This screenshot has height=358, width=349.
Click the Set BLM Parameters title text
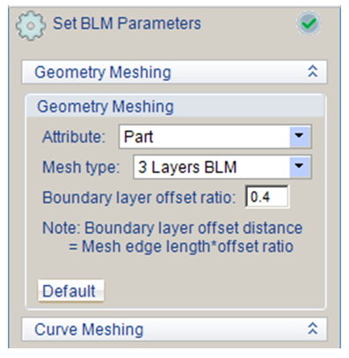[127, 24]
